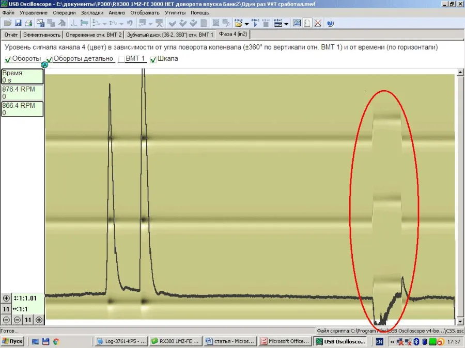Open the Анализ menu
Viewport: 465px width, 348px height.
[117, 13]
